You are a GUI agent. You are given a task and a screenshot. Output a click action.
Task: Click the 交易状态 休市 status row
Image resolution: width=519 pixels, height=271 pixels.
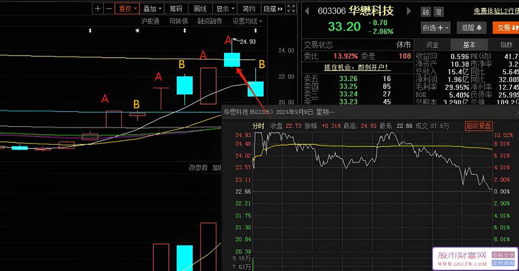(357, 45)
